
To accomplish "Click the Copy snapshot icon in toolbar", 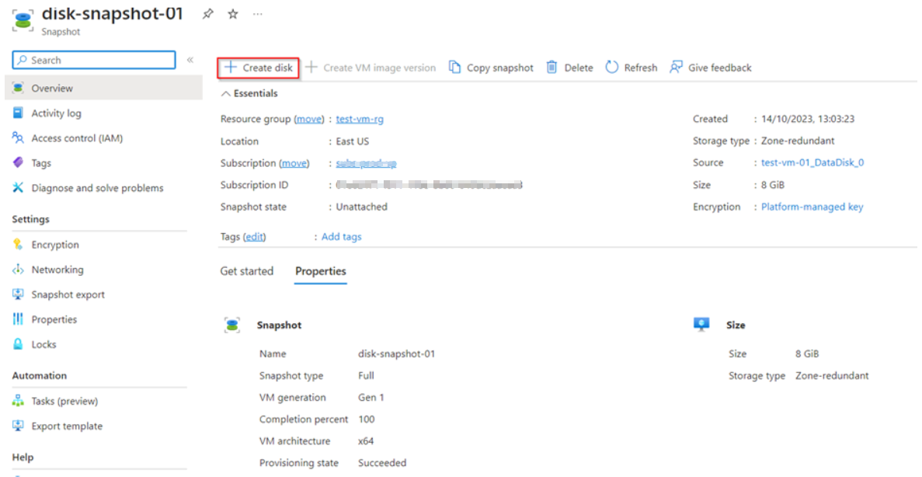I will click(454, 68).
